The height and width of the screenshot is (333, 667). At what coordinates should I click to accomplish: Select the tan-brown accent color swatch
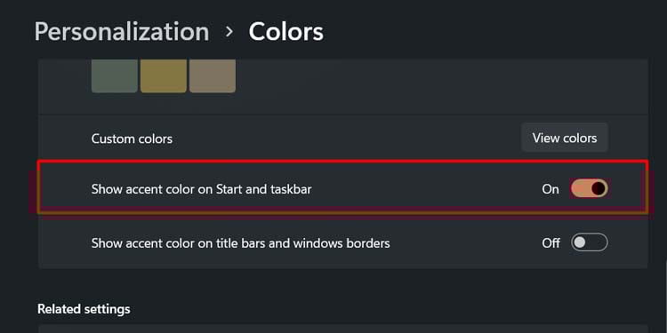pyautogui.click(x=213, y=75)
